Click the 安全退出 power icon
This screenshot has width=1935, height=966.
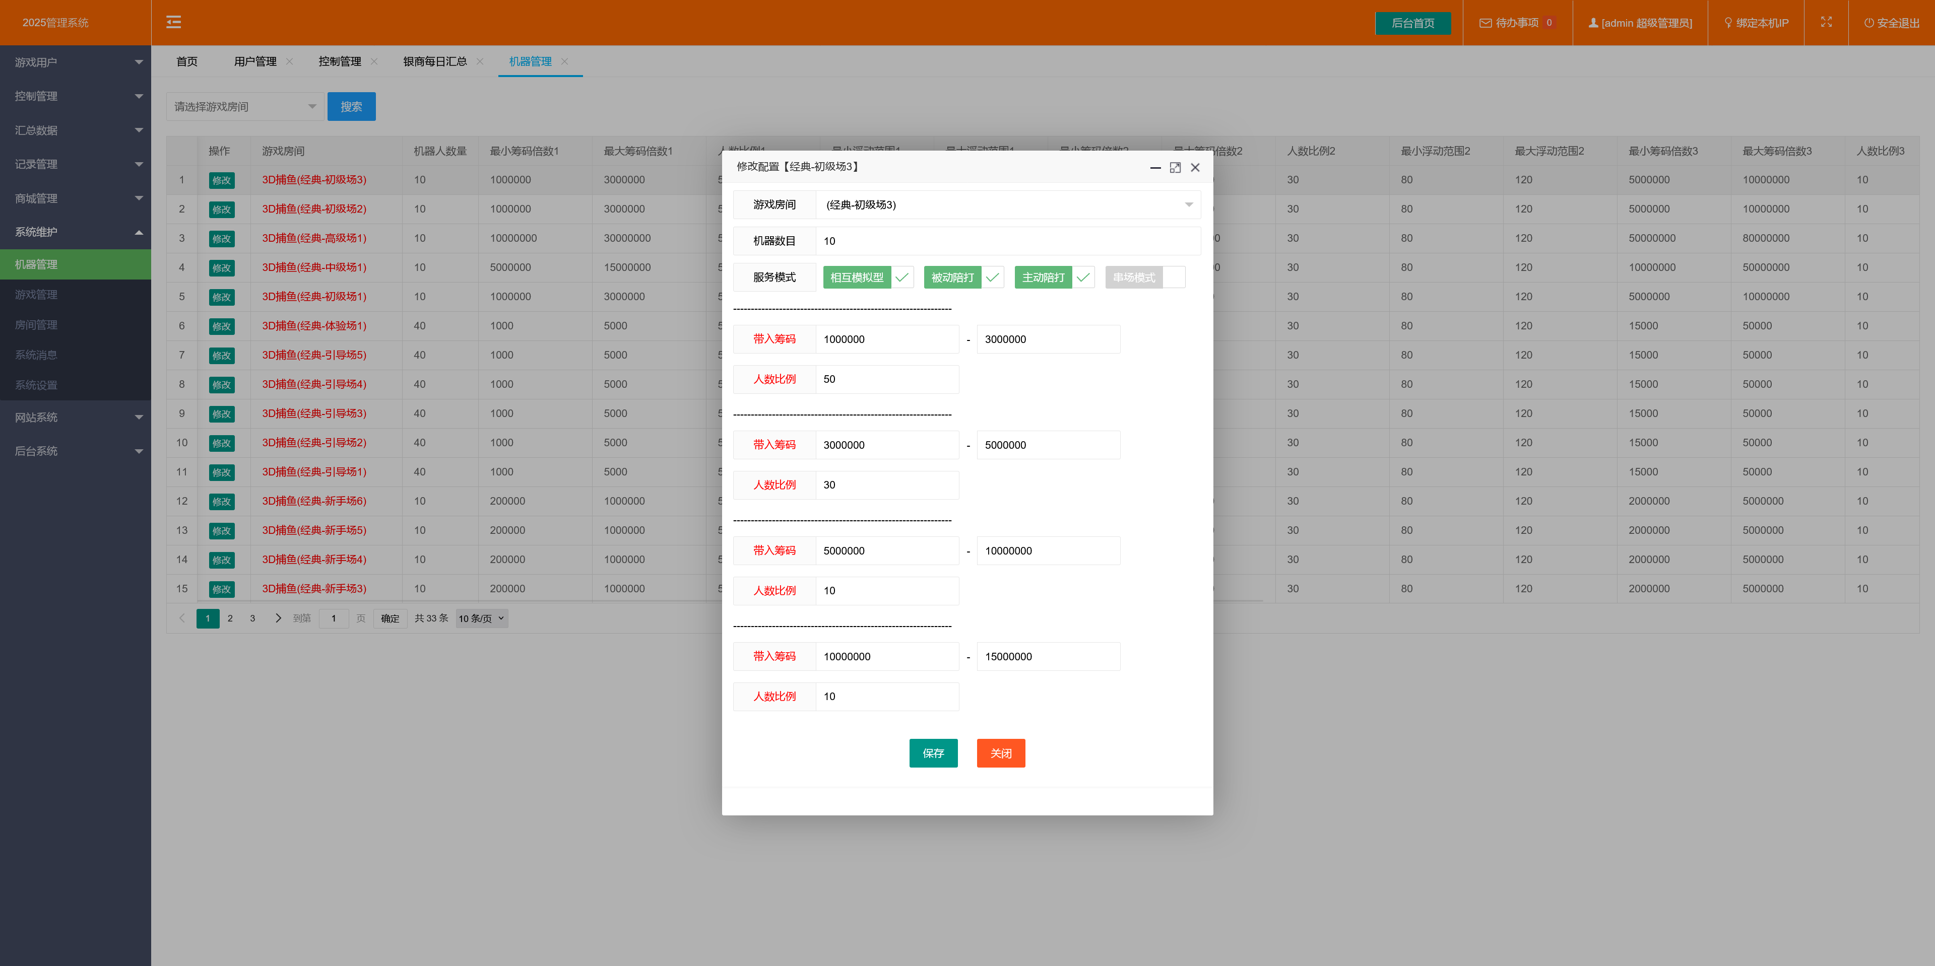click(1868, 23)
